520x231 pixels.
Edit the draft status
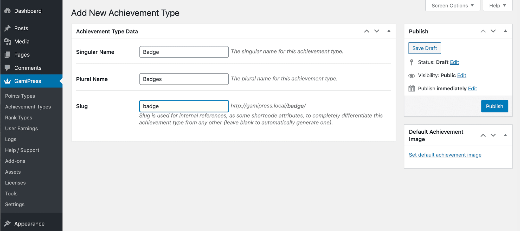[454, 62]
